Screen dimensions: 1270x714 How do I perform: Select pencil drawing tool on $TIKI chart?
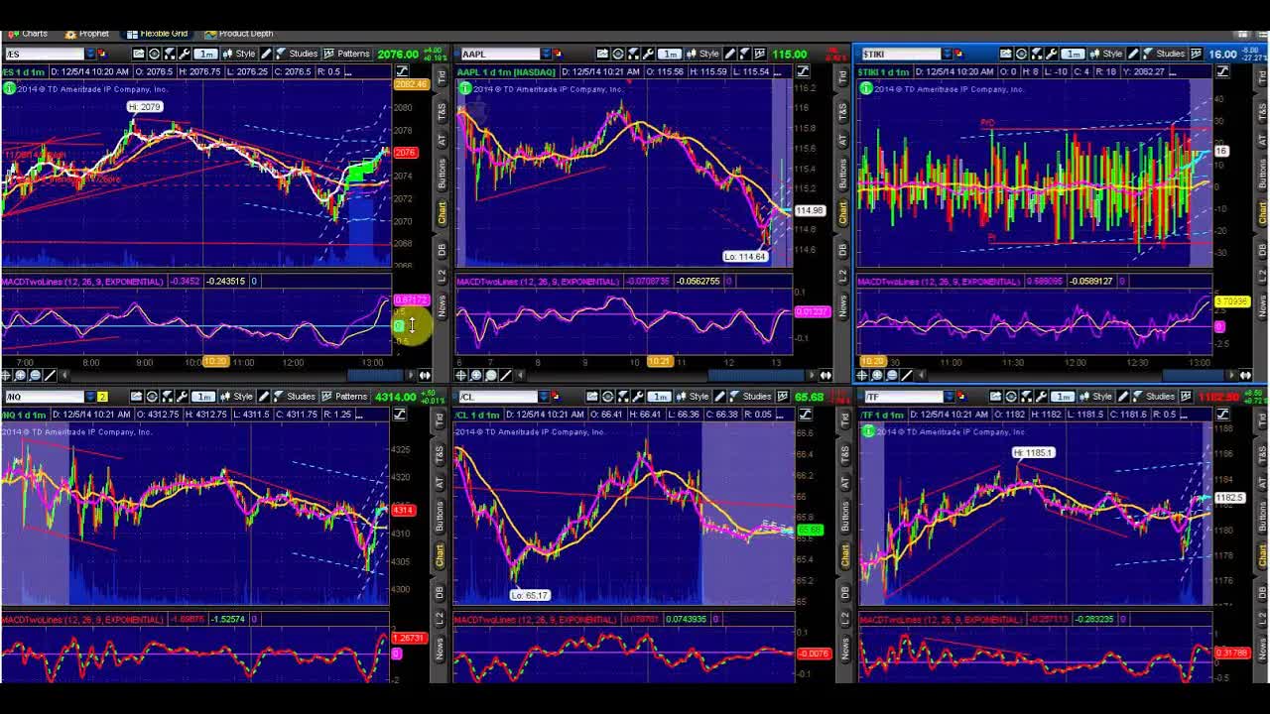(x=1133, y=54)
